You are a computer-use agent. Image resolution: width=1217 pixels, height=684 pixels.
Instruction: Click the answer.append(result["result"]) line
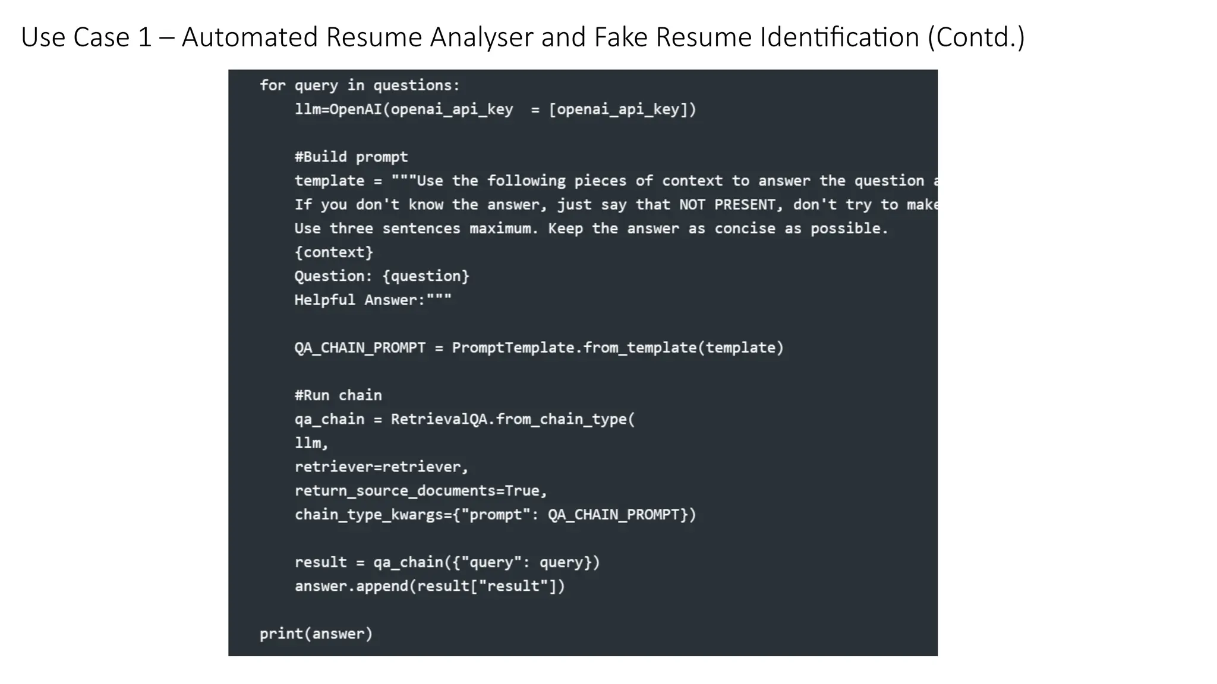tap(430, 586)
